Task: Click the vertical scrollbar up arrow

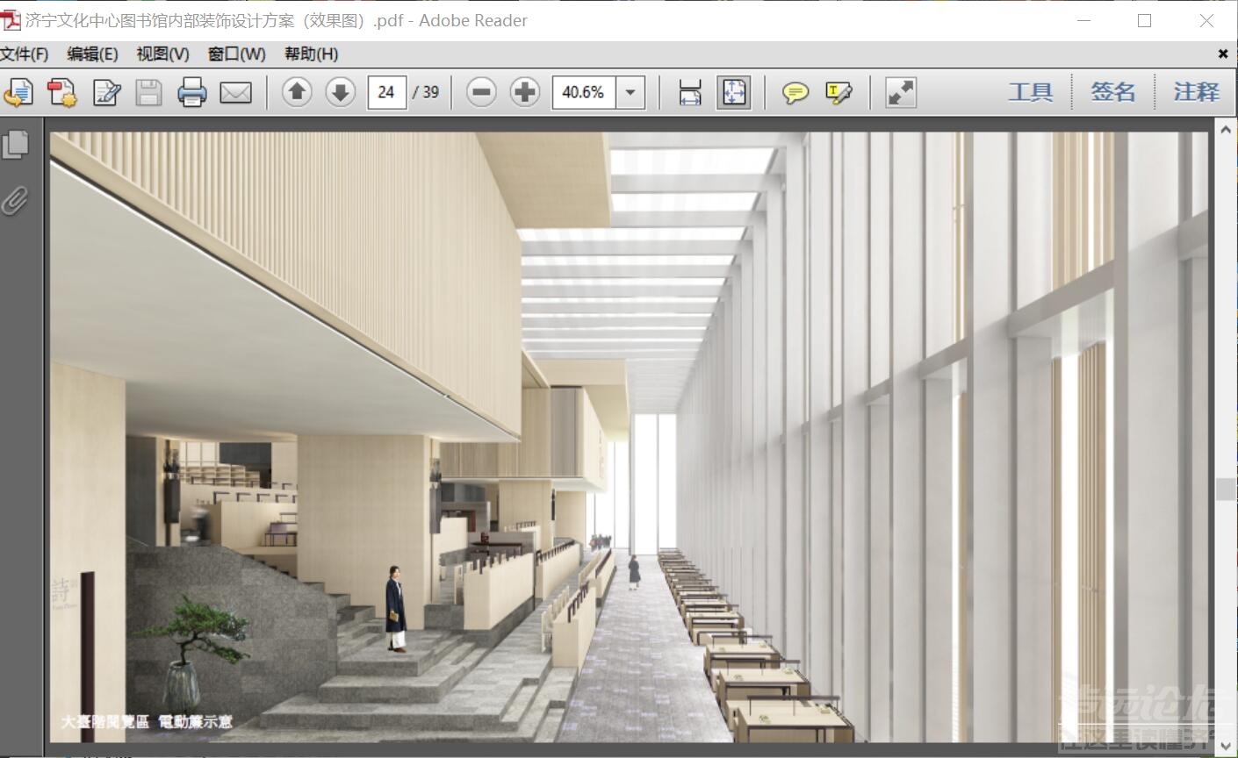Action: 1226,130
